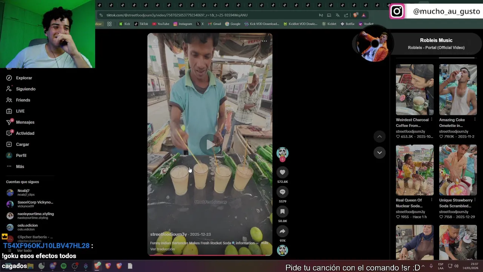The width and height of the screenshot is (483, 272).
Task: Like the video with heart icon
Action: click(282, 172)
